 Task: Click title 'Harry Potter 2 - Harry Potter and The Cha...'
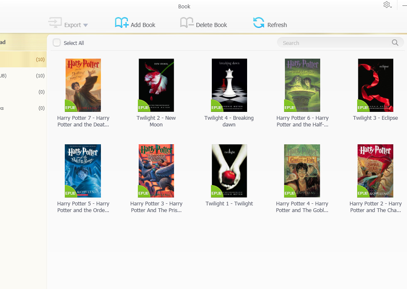pos(375,207)
